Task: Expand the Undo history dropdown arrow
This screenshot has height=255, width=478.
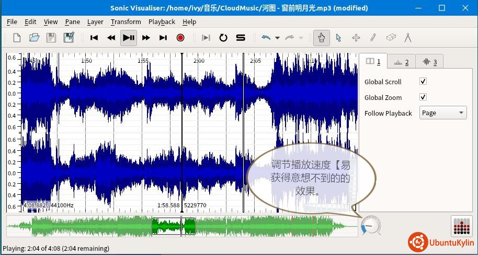Action: point(277,38)
